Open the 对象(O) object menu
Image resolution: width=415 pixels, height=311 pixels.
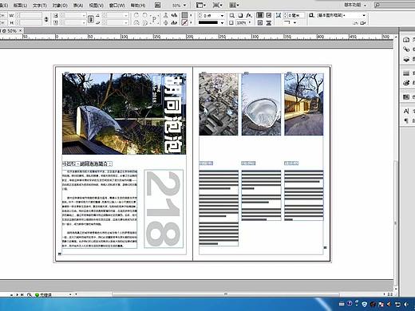[x=60, y=5]
